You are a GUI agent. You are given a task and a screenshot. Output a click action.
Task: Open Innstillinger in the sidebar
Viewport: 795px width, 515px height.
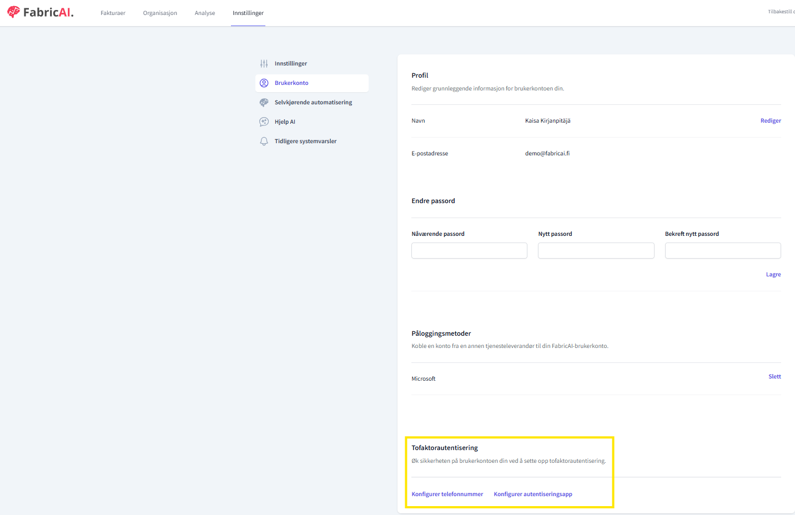point(312,64)
